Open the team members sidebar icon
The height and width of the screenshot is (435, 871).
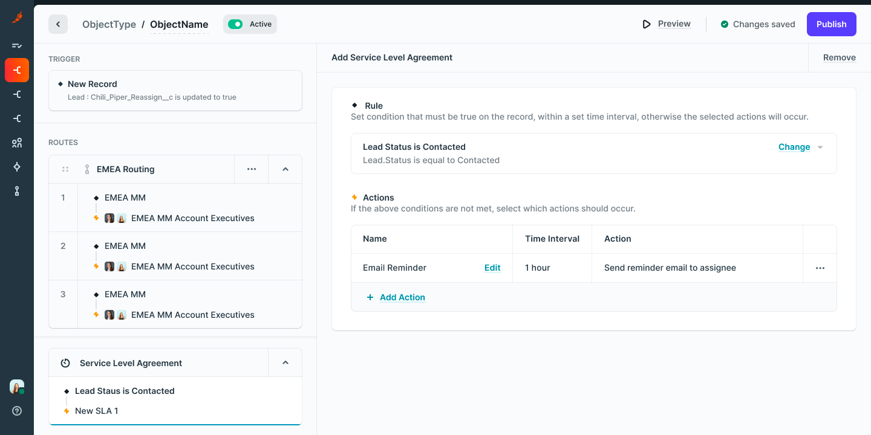pos(17,143)
